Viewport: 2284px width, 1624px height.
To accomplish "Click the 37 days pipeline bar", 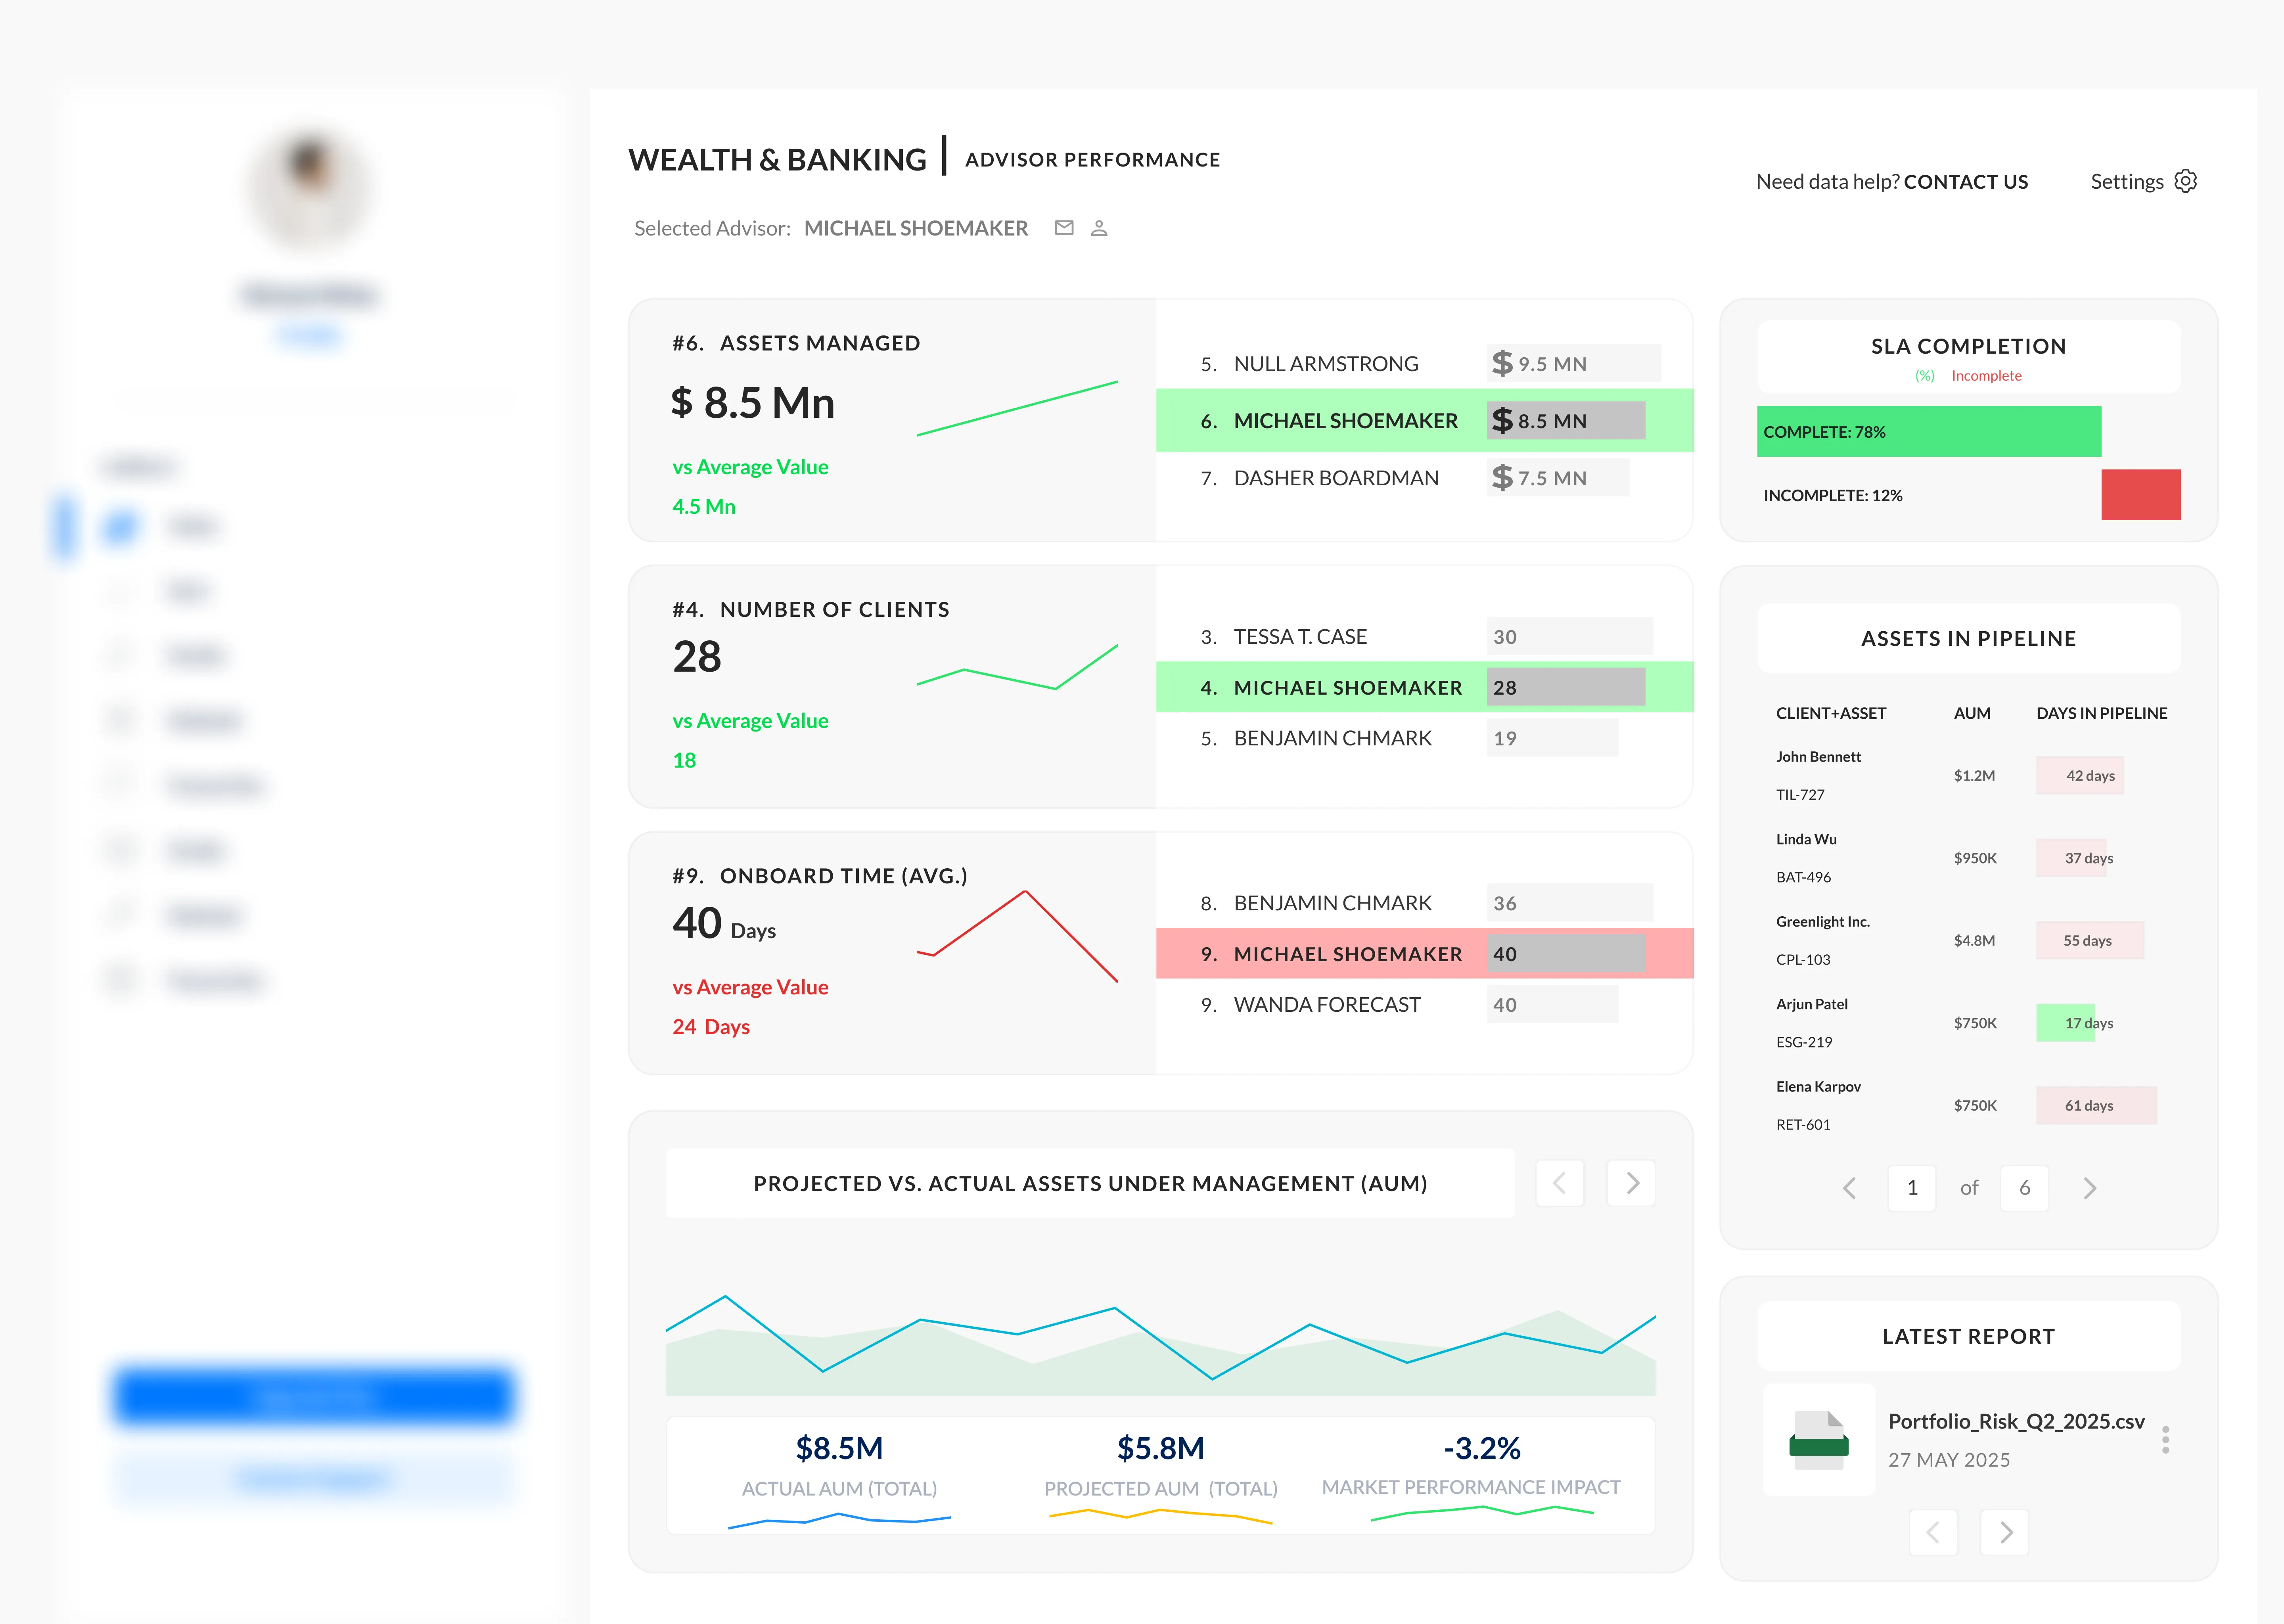I will pyautogui.click(x=2072, y=858).
